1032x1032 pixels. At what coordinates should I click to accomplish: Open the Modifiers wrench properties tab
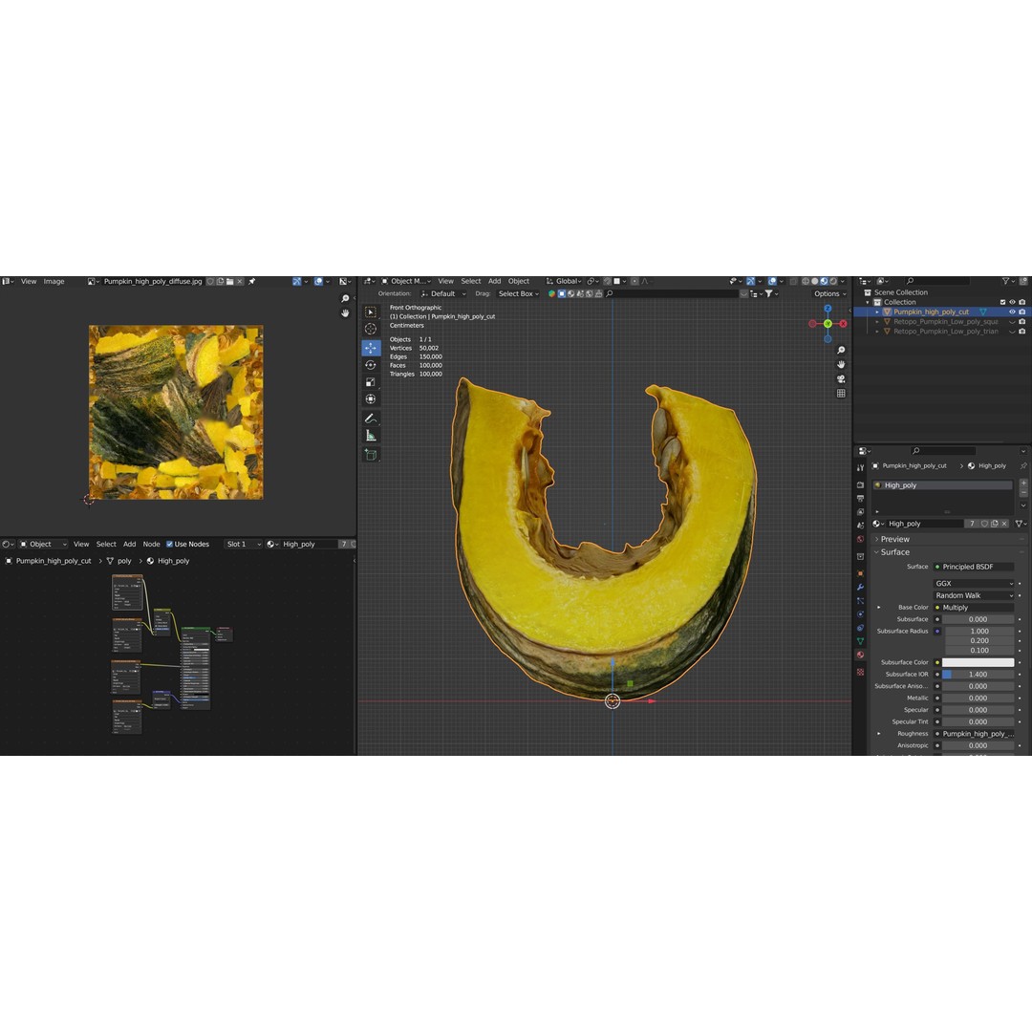860,587
